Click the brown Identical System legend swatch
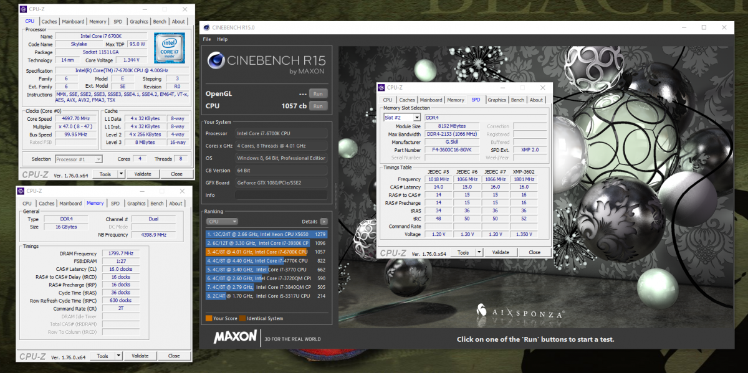748x373 pixels. [x=242, y=318]
